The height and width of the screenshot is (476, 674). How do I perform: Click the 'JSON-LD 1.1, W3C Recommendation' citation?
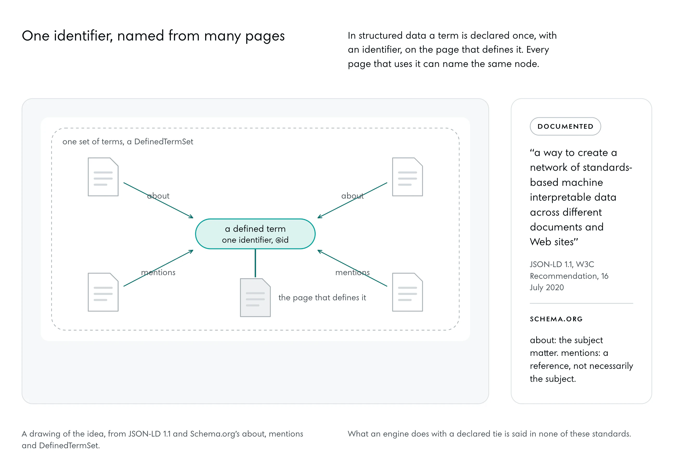pos(569,276)
